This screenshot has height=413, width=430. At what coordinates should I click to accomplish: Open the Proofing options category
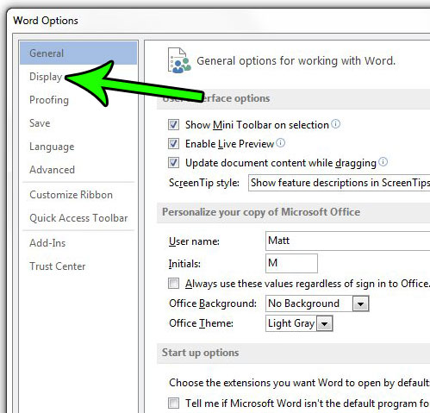click(x=49, y=100)
